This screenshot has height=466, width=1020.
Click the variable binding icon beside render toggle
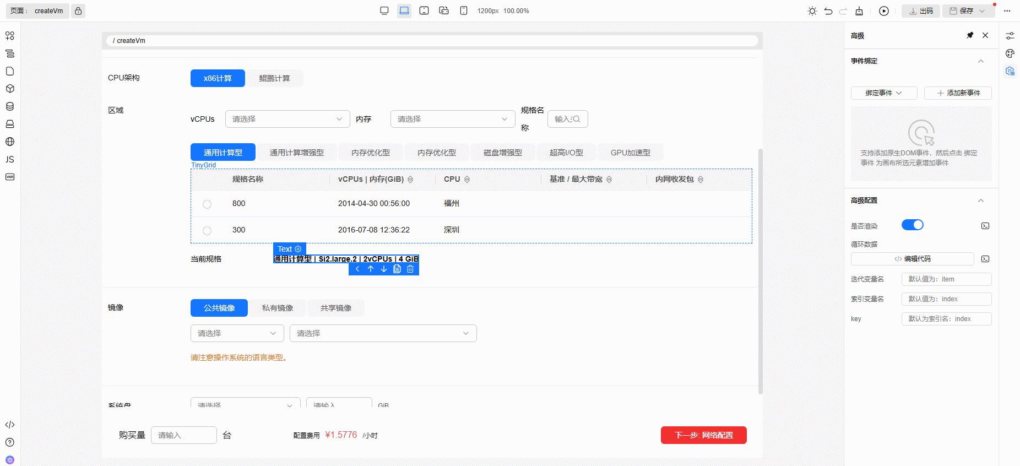985,226
